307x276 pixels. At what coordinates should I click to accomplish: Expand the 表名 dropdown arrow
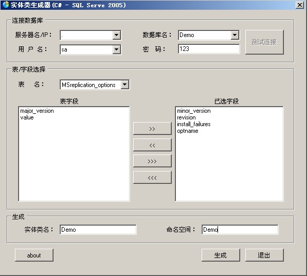(x=125, y=85)
